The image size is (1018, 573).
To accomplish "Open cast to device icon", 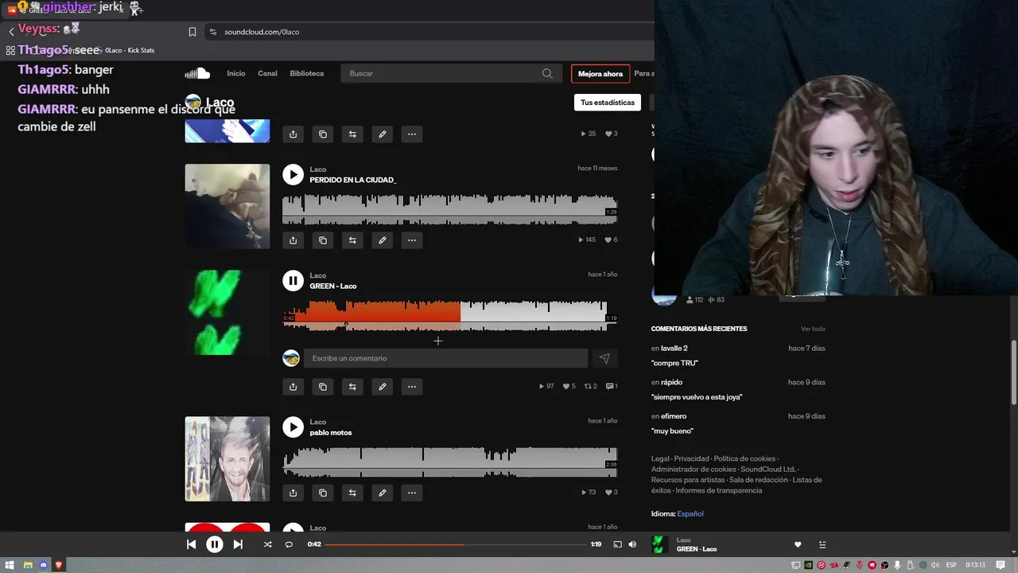I will tap(617, 544).
